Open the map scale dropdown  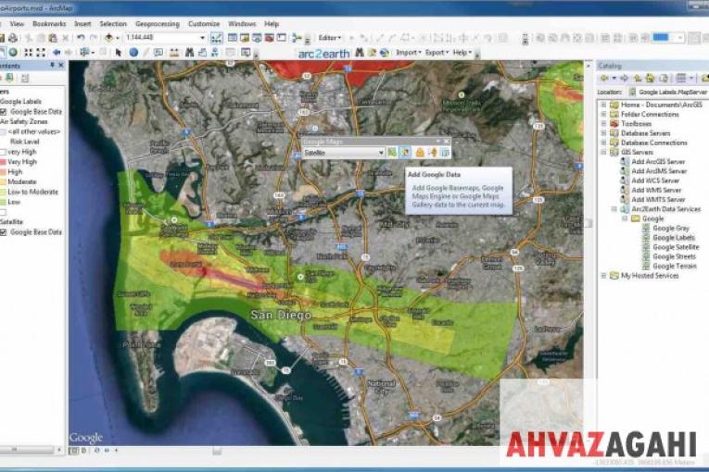point(202,38)
